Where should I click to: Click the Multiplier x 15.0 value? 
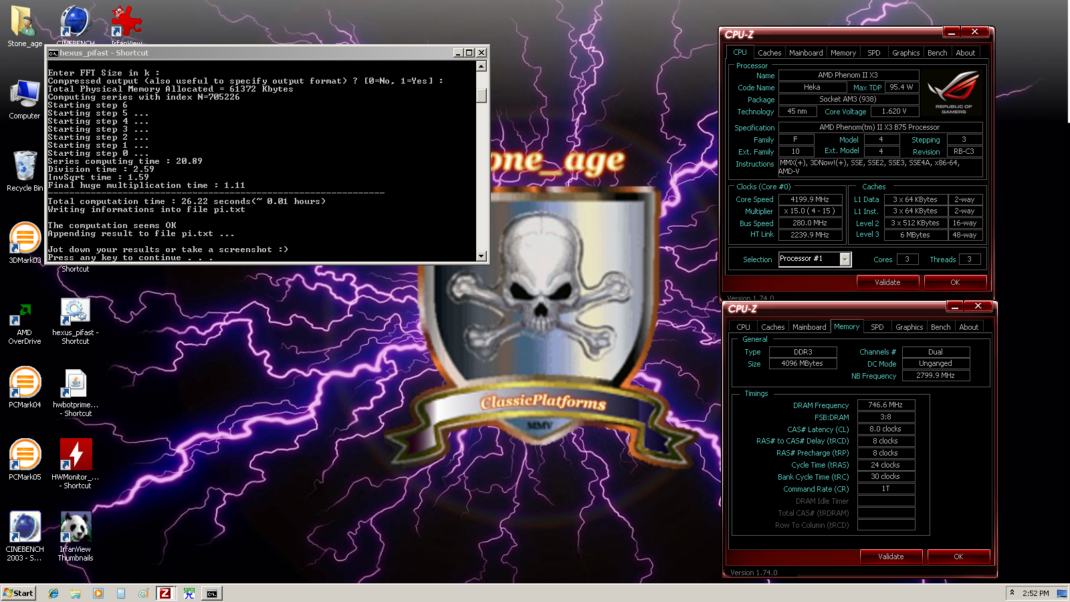pyautogui.click(x=810, y=211)
